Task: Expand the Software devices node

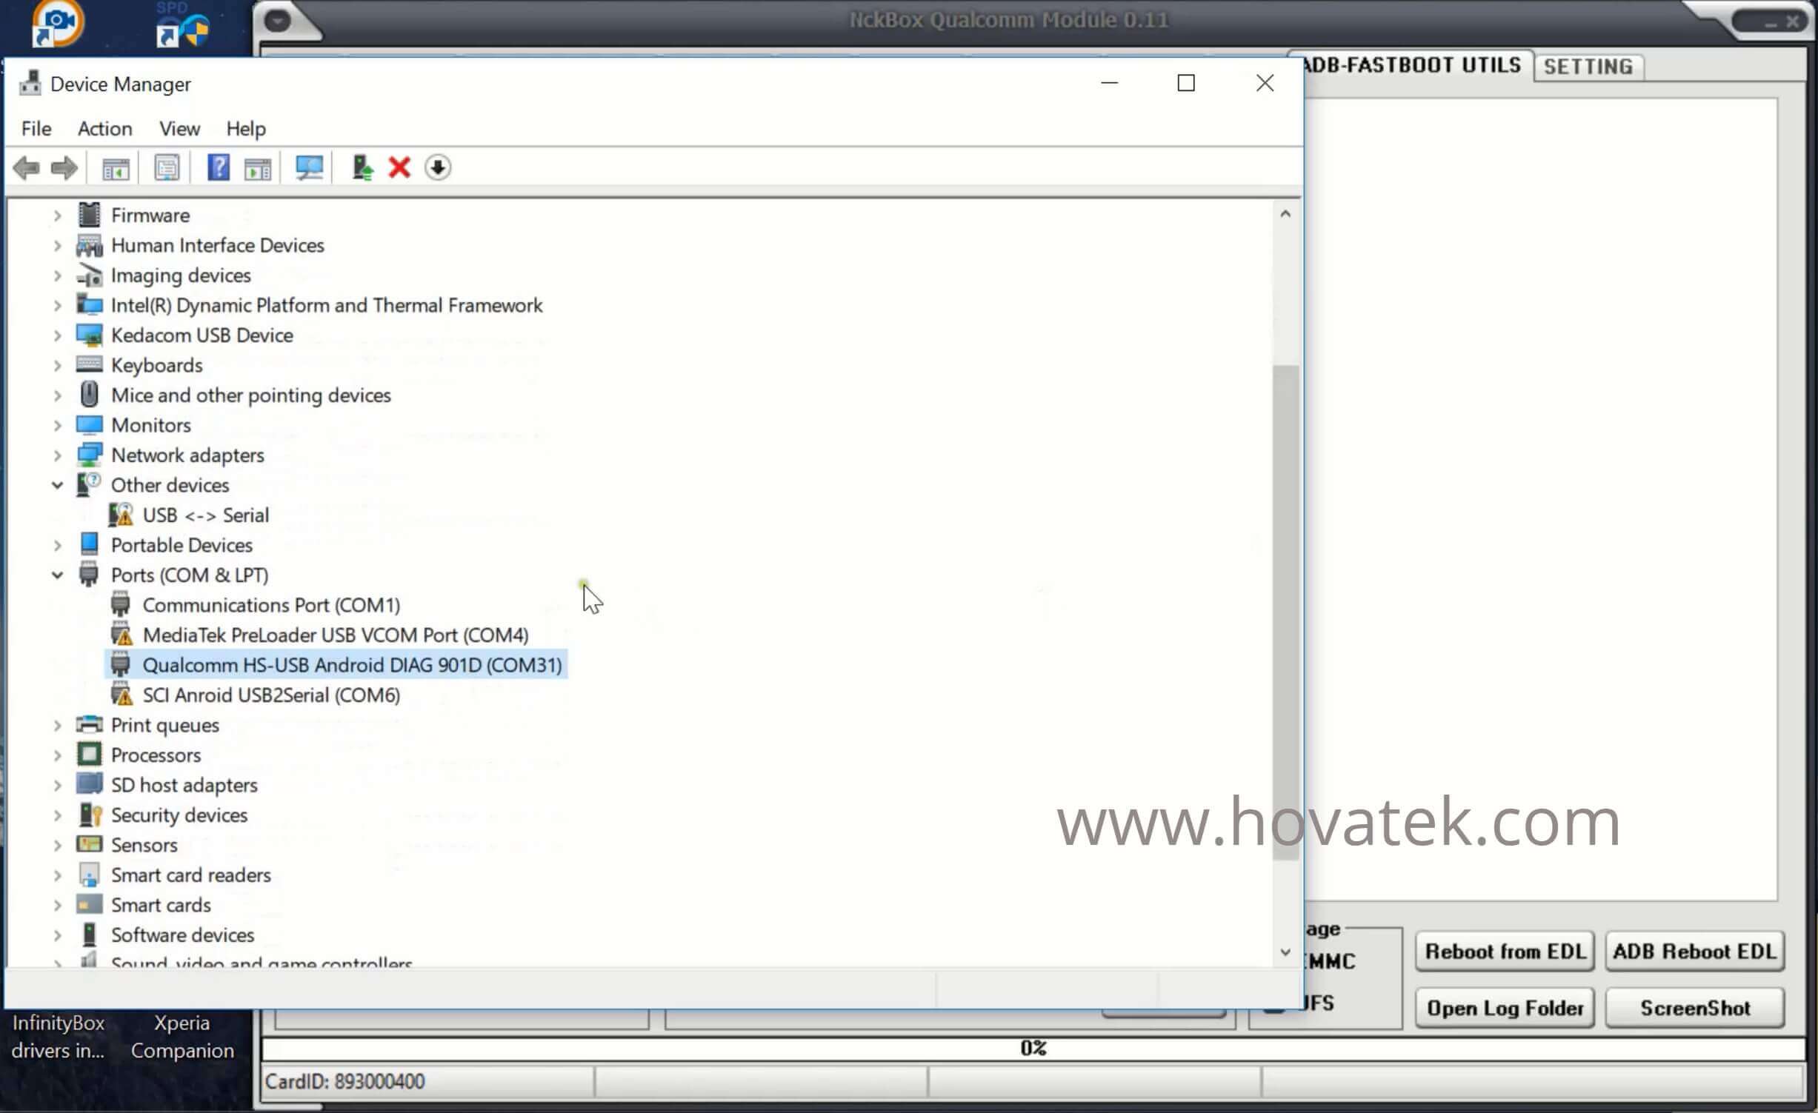Action: 58,935
